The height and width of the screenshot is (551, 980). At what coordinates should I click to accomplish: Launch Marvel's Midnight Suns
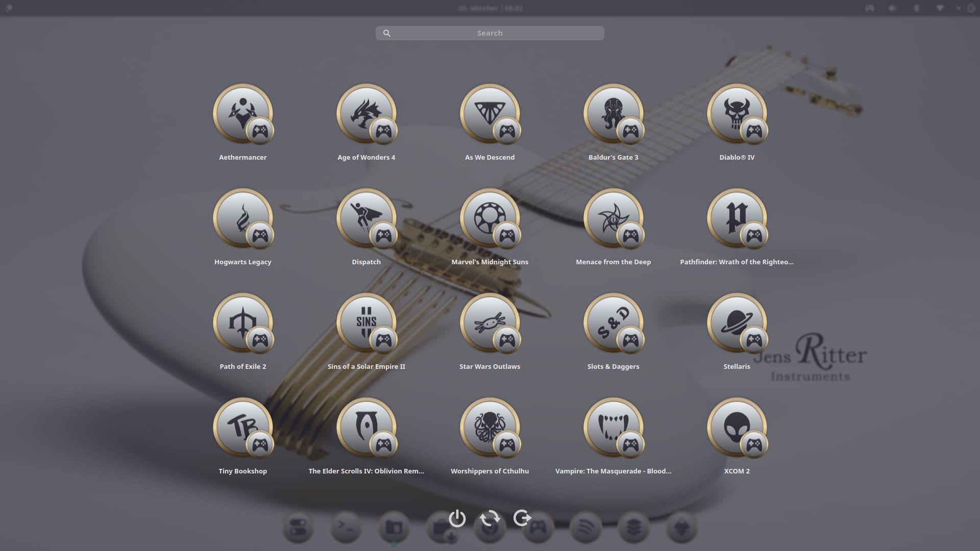point(489,219)
